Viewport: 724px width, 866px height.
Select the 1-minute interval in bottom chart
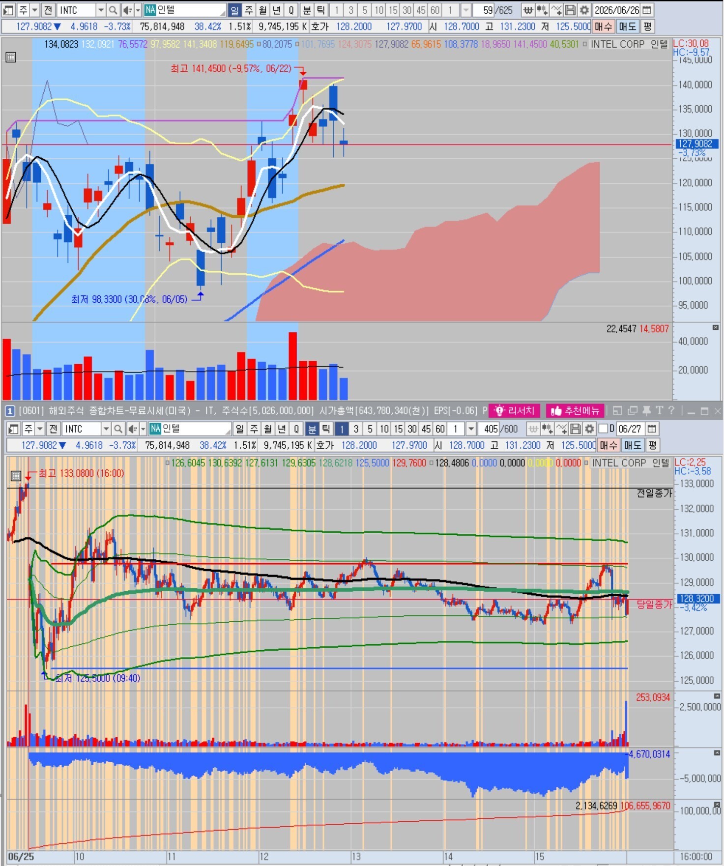342,429
